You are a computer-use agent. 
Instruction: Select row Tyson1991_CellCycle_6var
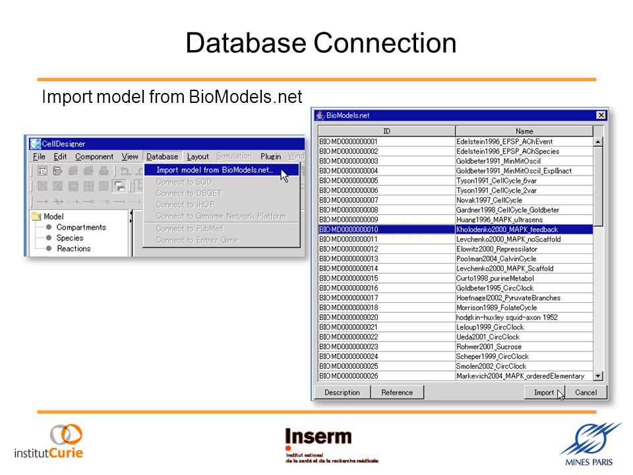(x=456, y=181)
